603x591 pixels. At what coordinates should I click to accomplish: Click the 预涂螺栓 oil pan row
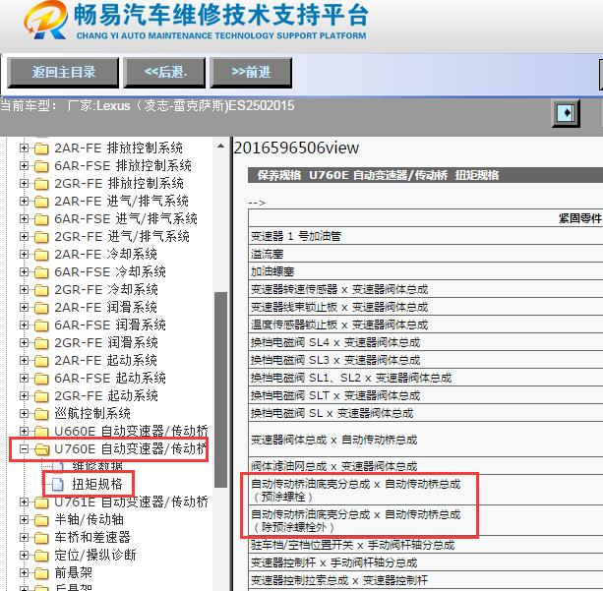pyautogui.click(x=426, y=490)
